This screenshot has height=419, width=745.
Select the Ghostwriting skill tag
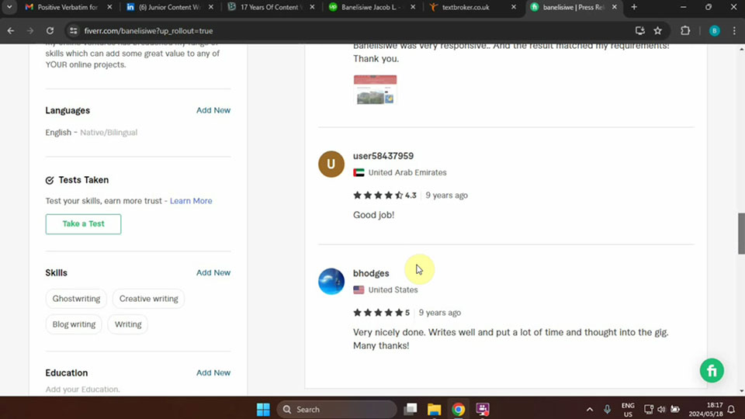point(76,299)
